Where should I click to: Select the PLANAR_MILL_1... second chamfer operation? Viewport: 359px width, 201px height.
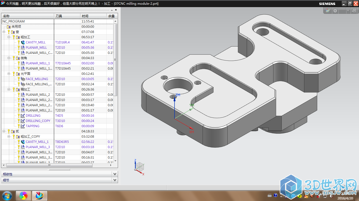pos(39,68)
